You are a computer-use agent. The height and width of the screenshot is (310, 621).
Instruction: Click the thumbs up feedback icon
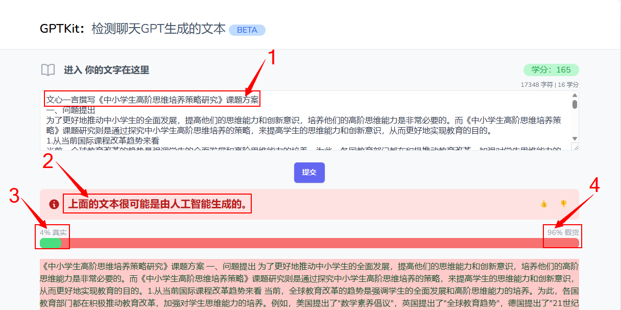point(544,204)
